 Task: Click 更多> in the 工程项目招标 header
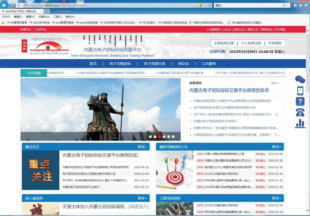click(x=277, y=198)
